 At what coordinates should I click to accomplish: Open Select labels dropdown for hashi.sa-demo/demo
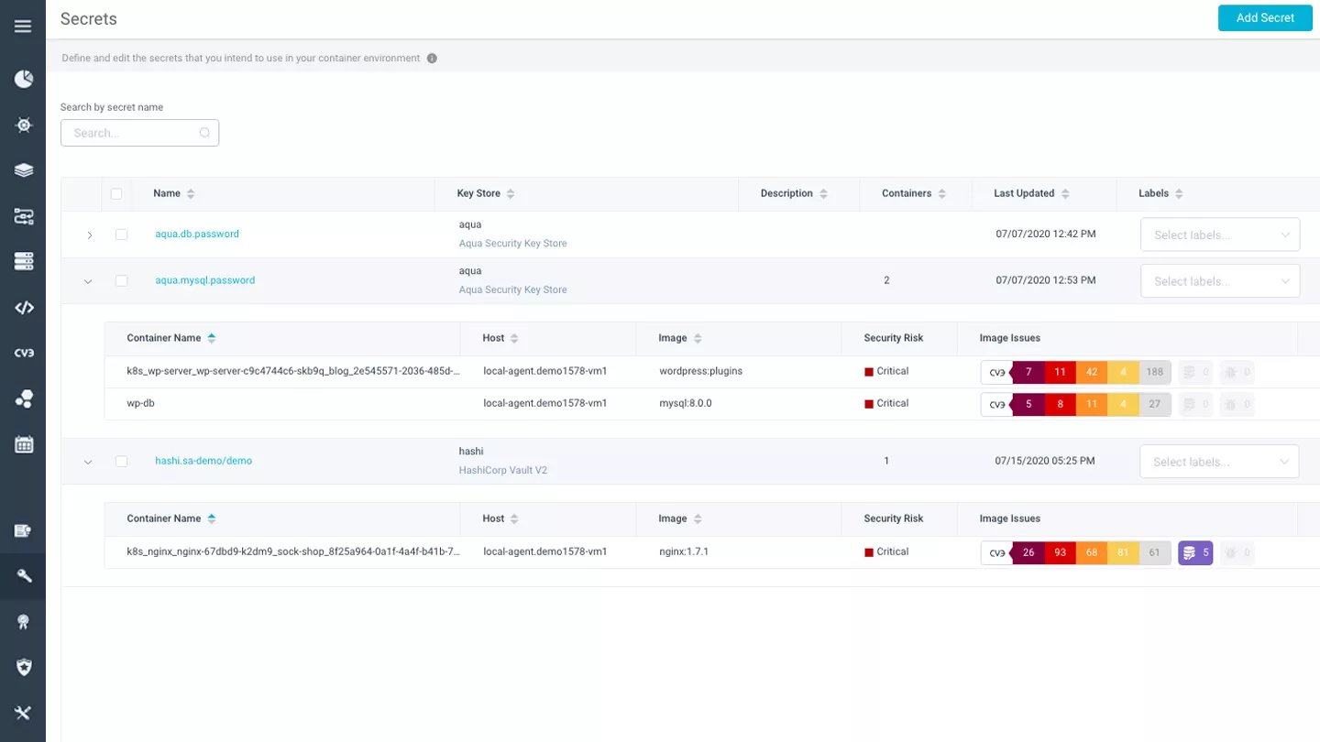click(x=1219, y=462)
